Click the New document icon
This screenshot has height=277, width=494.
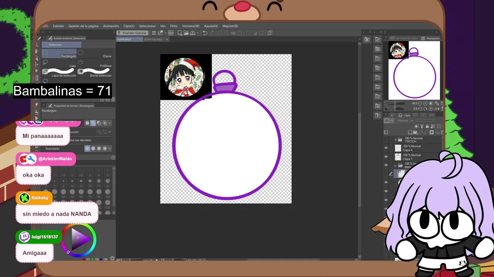180,33
